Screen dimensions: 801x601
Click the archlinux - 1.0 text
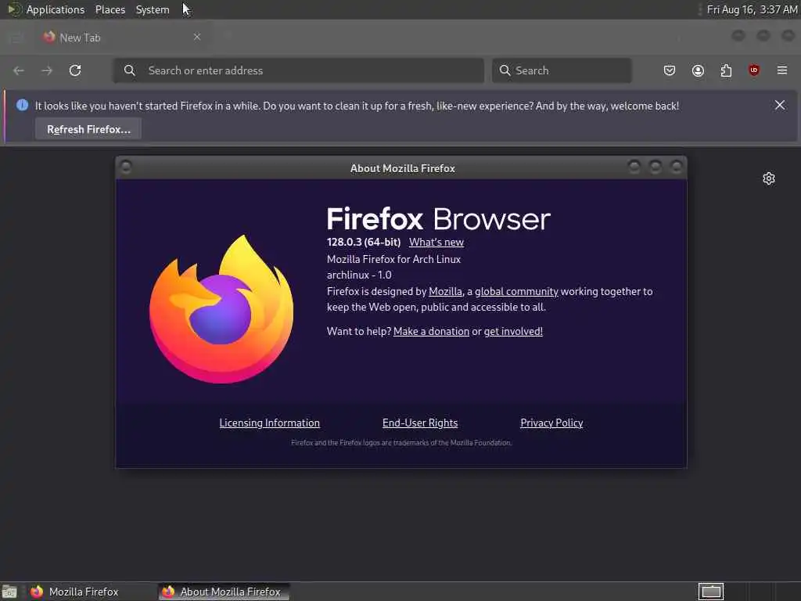(359, 275)
